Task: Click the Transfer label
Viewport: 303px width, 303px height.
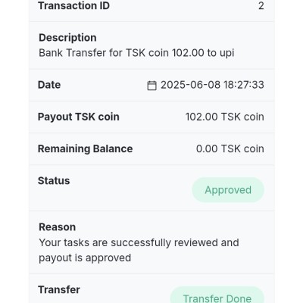Action: (59, 289)
